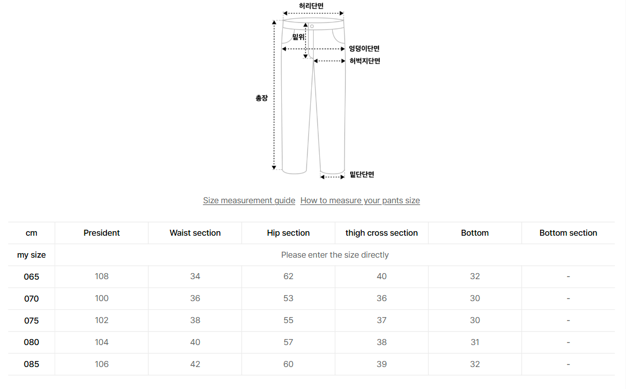Click the "Bottom section" column header

click(568, 233)
